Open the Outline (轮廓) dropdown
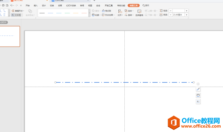The height and width of the screenshot is (132, 223). [96, 15]
